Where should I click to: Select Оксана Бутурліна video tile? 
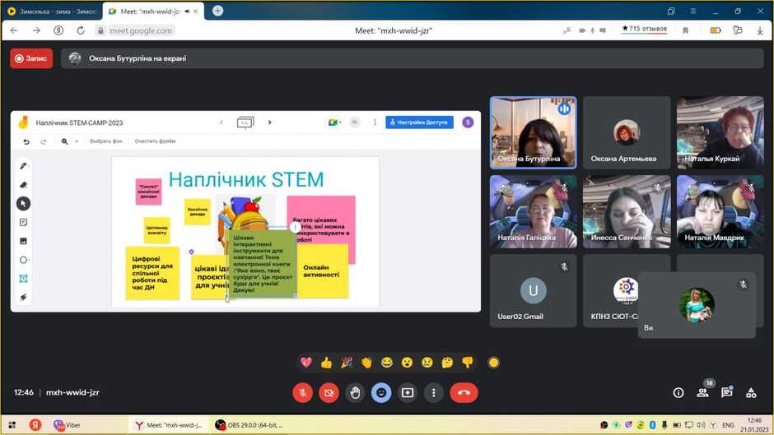[x=533, y=132]
